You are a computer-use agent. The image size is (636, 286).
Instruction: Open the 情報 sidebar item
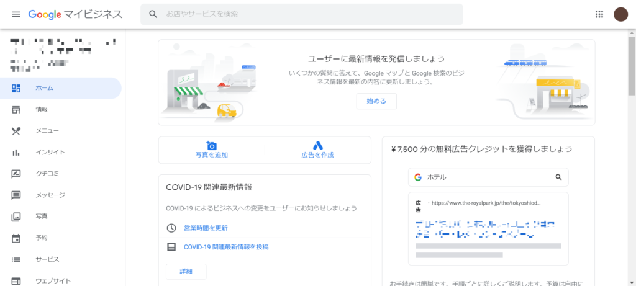(61, 109)
